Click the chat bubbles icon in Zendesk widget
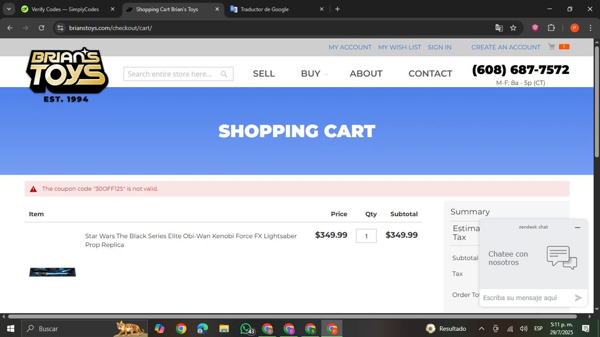This screenshot has height=337, width=600. pos(562,257)
